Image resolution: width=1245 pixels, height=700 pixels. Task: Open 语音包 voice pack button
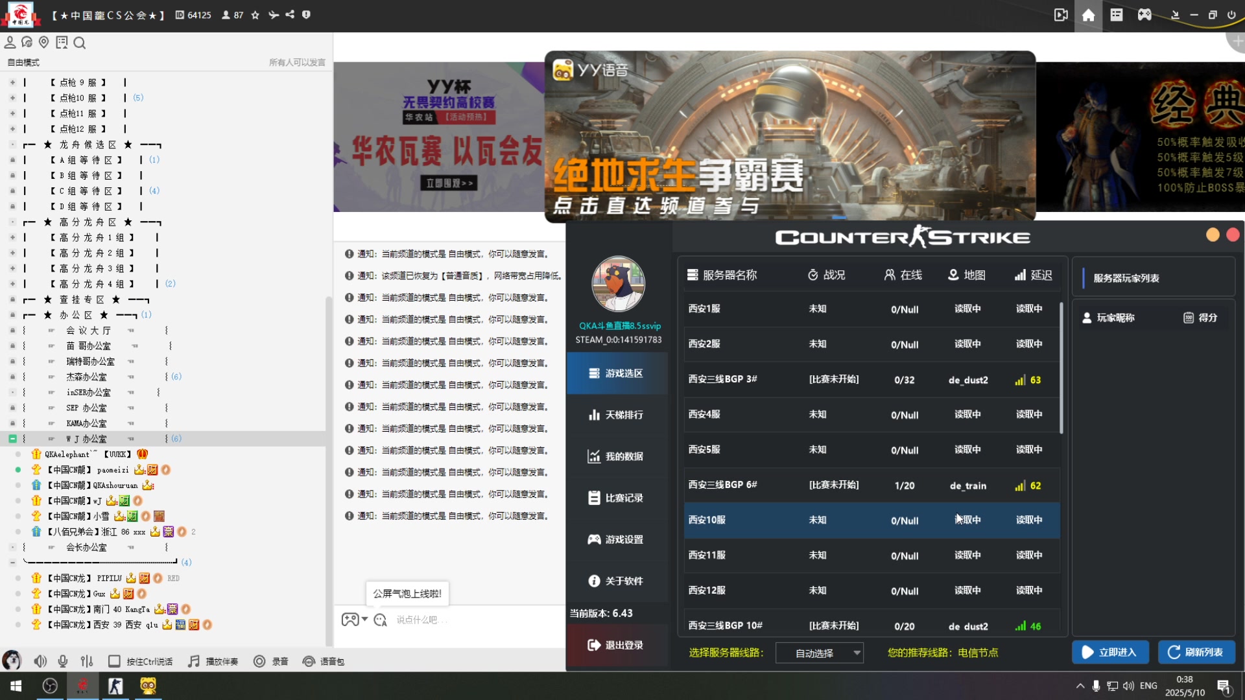(x=324, y=661)
